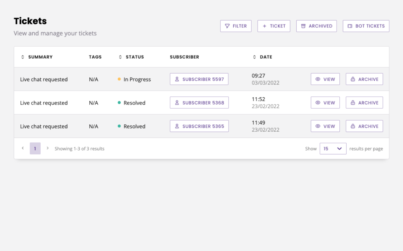This screenshot has height=251, width=403.
Task: Expand results per page dropdown
Action: [333, 149]
